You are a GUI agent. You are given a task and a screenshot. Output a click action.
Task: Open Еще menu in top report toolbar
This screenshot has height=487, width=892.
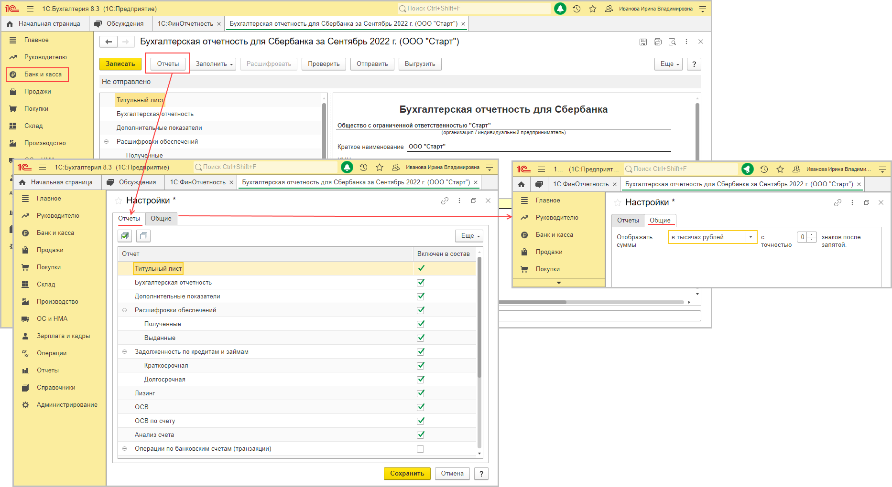(x=669, y=64)
